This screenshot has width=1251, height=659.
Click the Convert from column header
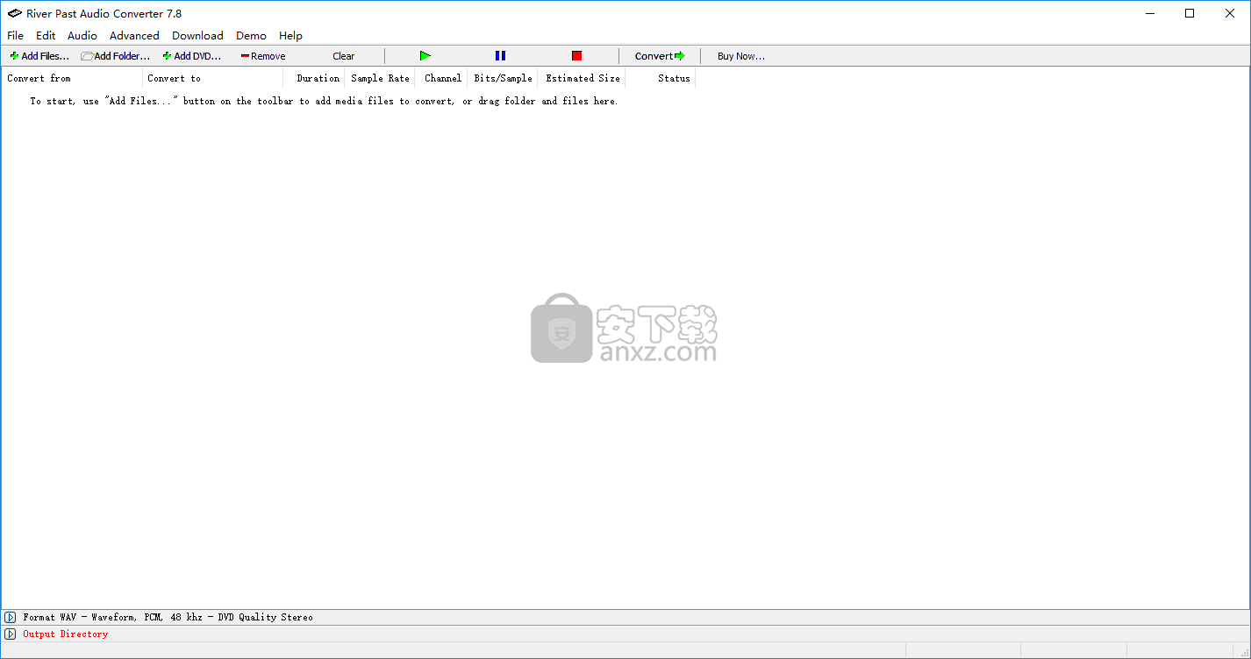[72, 78]
